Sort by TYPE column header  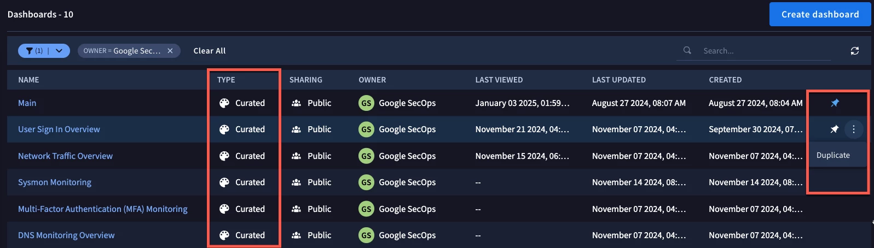click(226, 80)
